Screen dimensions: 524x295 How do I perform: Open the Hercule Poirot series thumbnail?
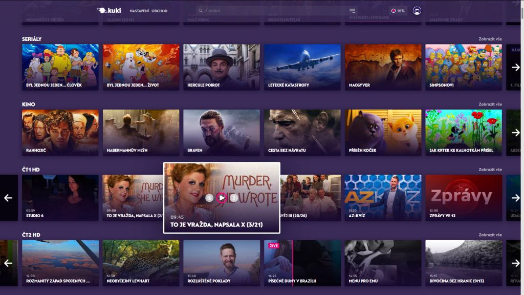pyautogui.click(x=221, y=67)
